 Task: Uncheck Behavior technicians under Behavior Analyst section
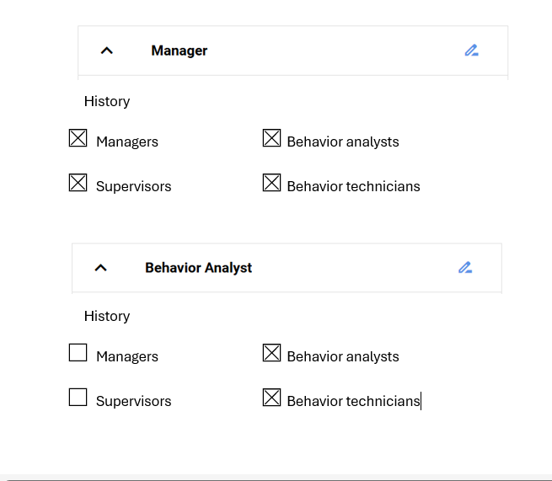pyautogui.click(x=271, y=398)
